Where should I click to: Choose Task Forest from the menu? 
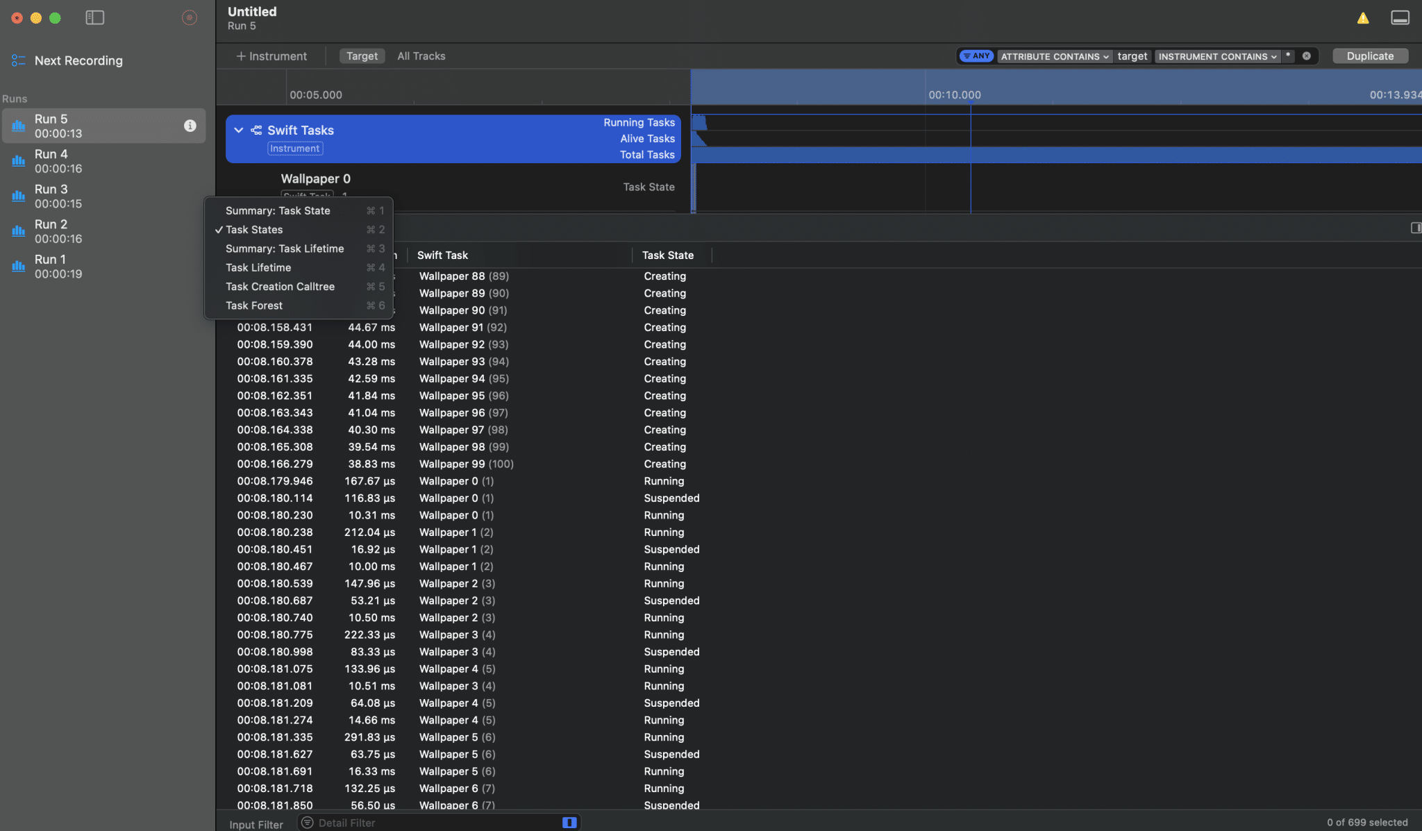click(254, 305)
